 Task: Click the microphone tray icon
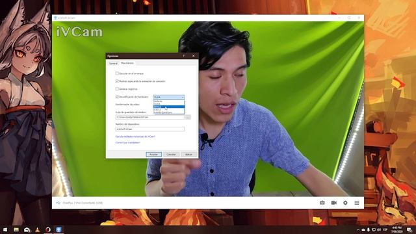[x=369, y=229]
